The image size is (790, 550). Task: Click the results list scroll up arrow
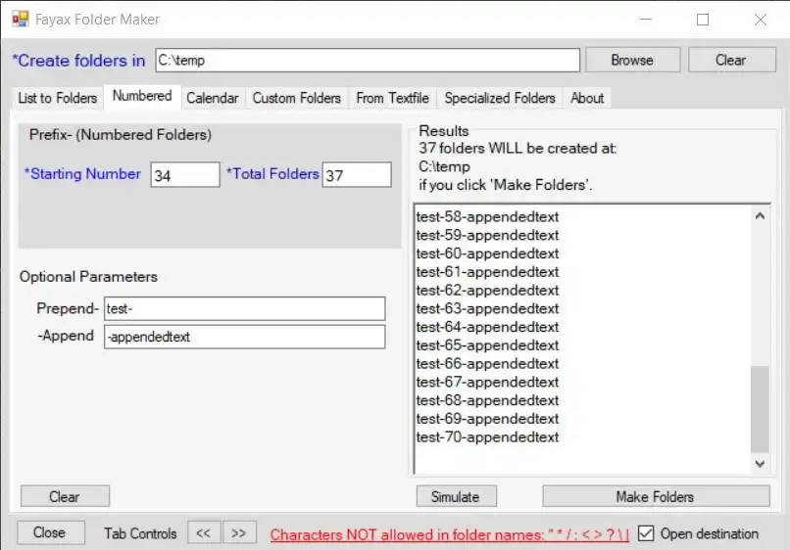coord(760,216)
